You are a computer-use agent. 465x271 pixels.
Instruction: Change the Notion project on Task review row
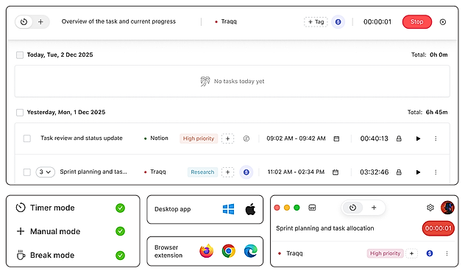(x=156, y=138)
